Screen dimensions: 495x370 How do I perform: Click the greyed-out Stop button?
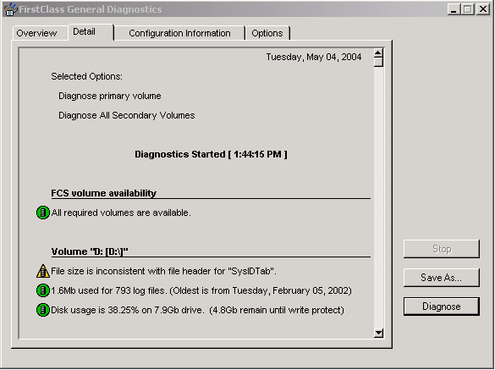442,249
